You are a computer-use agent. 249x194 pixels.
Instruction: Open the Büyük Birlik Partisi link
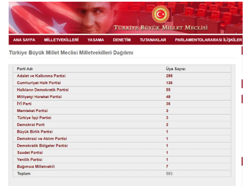35,132
